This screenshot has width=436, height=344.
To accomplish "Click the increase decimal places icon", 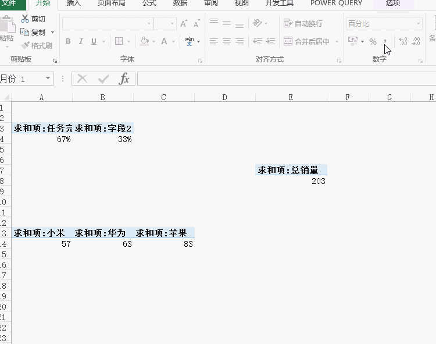I will pos(402,42).
